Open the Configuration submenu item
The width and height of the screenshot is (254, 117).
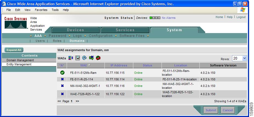[101, 36]
